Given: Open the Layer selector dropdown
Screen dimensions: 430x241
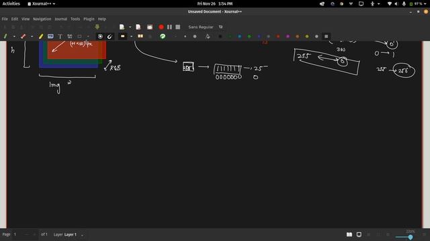Looking at the screenshot, I should [x=82, y=235].
